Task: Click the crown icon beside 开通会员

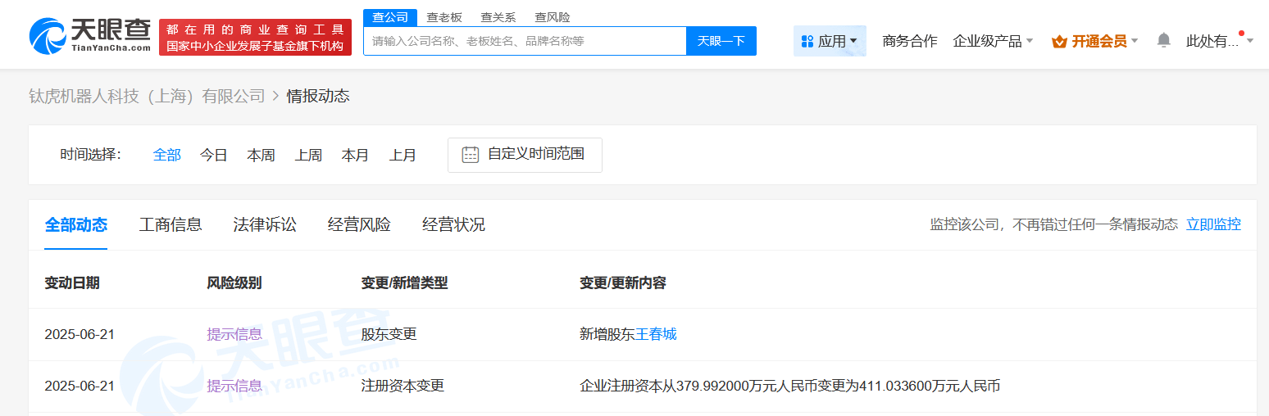Action: point(1059,41)
